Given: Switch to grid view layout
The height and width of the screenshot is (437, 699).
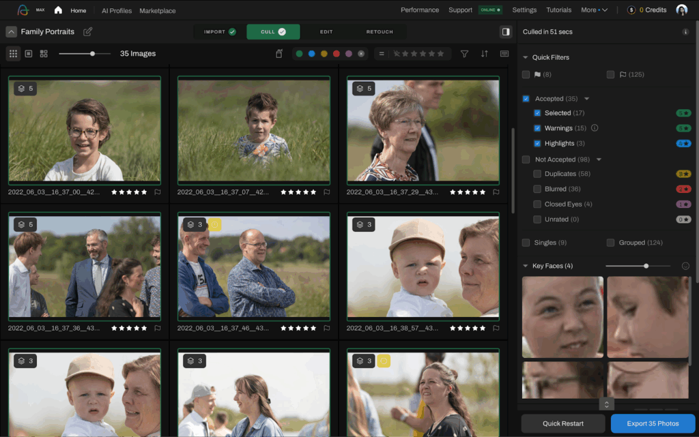Looking at the screenshot, I should click(13, 53).
